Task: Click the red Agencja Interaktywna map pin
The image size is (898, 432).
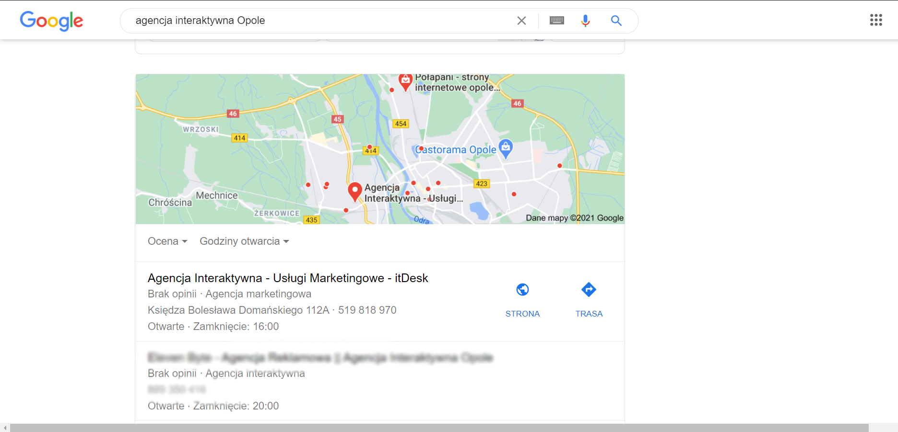Action: coord(354,192)
